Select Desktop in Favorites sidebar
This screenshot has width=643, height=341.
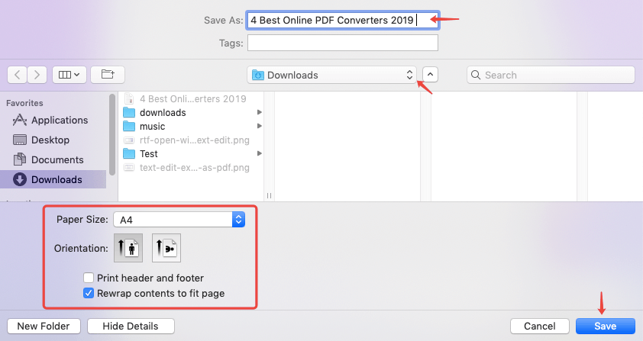(50, 140)
